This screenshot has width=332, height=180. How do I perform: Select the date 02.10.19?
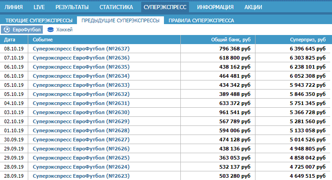(14, 121)
